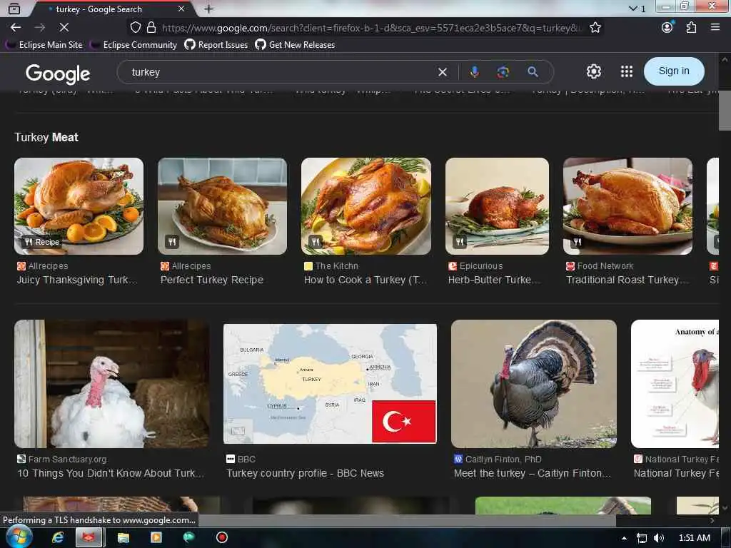Open How to Cook a Turkey link
The height and width of the screenshot is (548, 731).
tap(365, 280)
